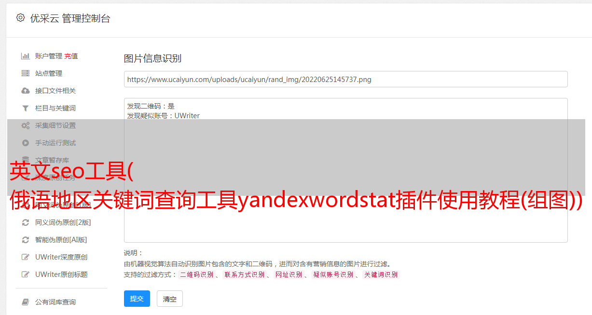This screenshot has height=315, width=592.
Task: Click the gears icon beside 采集细节设置
Action: [26, 125]
